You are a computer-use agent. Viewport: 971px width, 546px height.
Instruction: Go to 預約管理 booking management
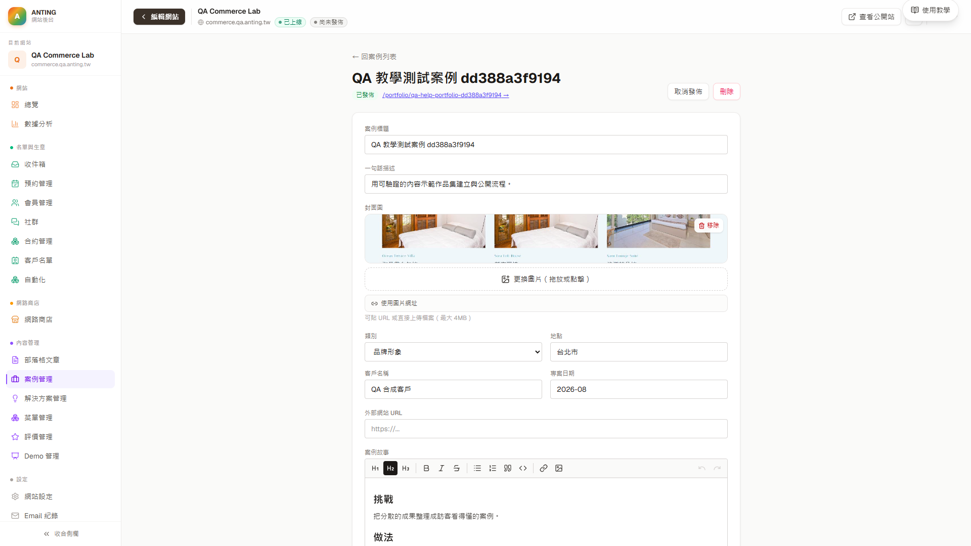(x=60, y=184)
